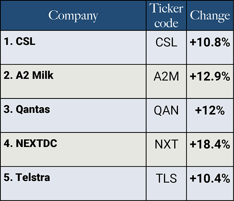Image resolution: width=234 pixels, height=201 pixels.
Task: Click the A2M ticker code
Action: 166,77
